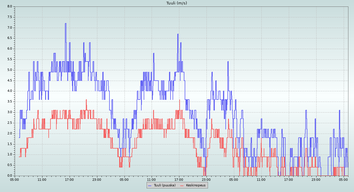Select the 1.0 y-axis tick label
Screen dimensions: 354x192
click(x=9, y=154)
